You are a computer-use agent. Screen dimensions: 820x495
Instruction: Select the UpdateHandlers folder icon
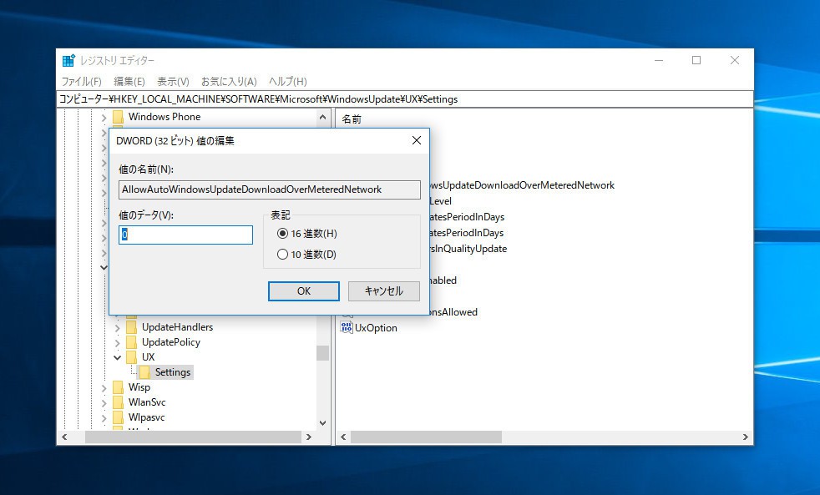(132, 327)
